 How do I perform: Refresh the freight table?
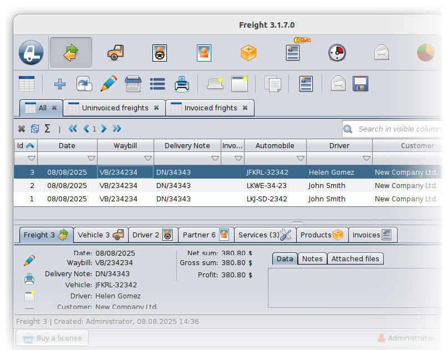35,129
